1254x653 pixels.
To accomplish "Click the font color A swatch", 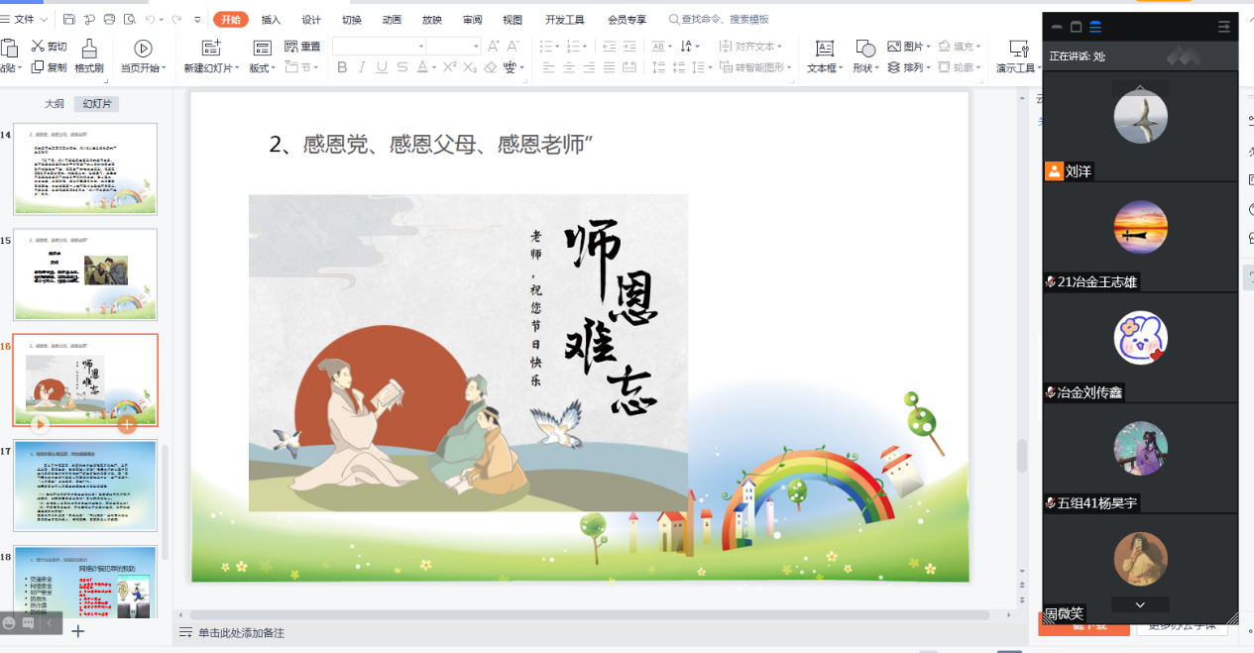I will (x=422, y=67).
